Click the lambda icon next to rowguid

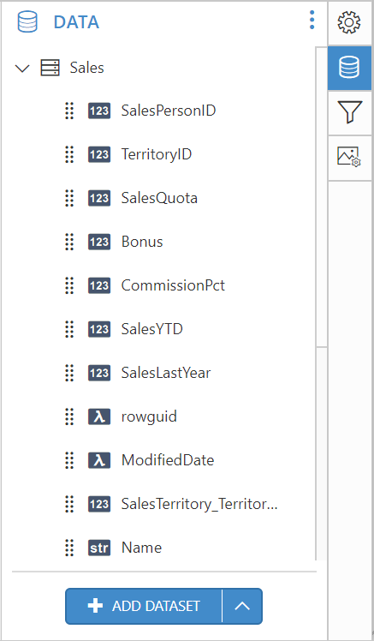pyautogui.click(x=99, y=417)
